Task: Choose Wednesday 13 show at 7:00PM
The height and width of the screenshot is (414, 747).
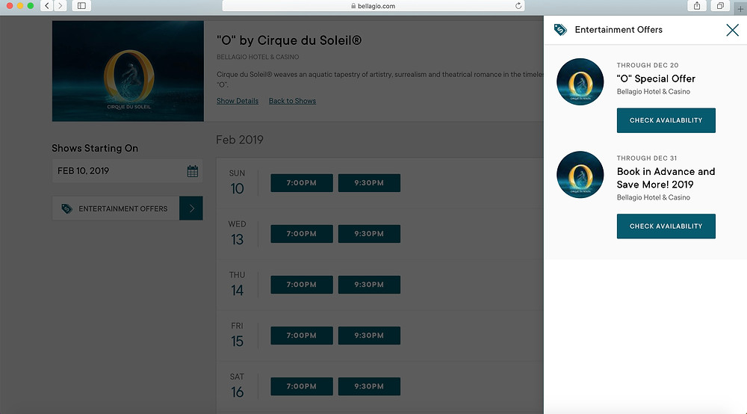Action: pyautogui.click(x=302, y=234)
